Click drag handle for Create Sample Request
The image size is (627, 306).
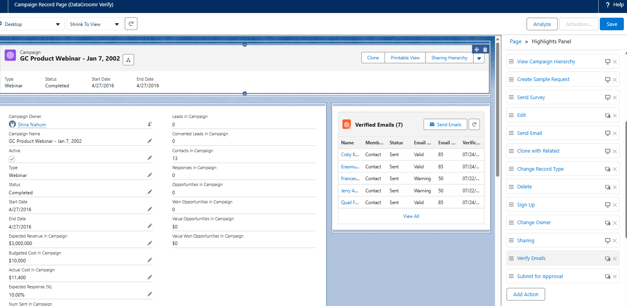511,79
